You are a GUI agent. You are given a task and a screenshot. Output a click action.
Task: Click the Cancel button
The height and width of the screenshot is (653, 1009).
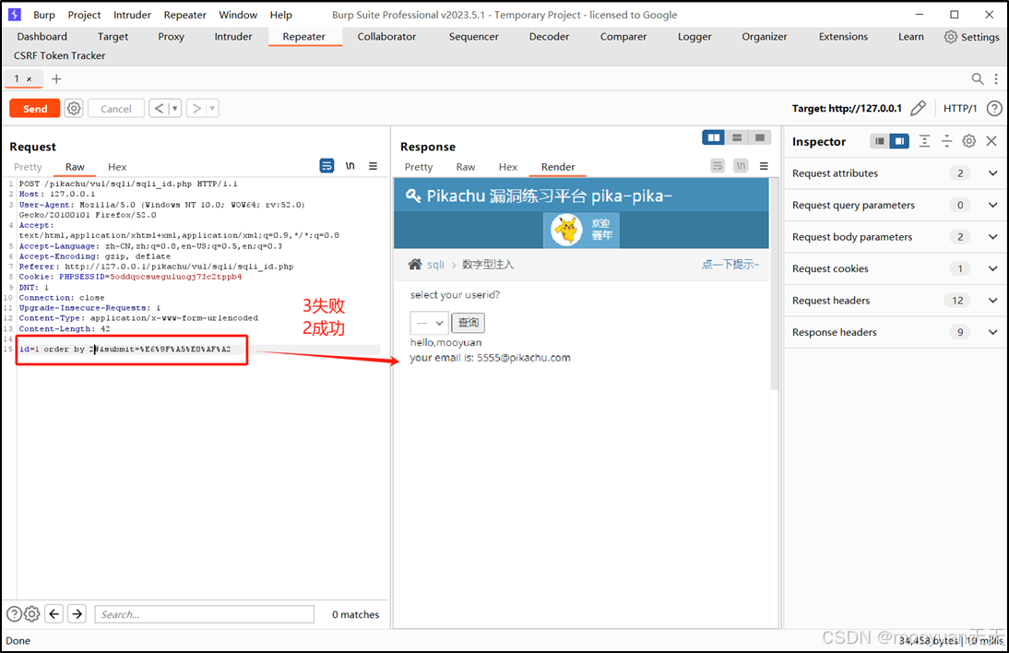pyautogui.click(x=116, y=109)
